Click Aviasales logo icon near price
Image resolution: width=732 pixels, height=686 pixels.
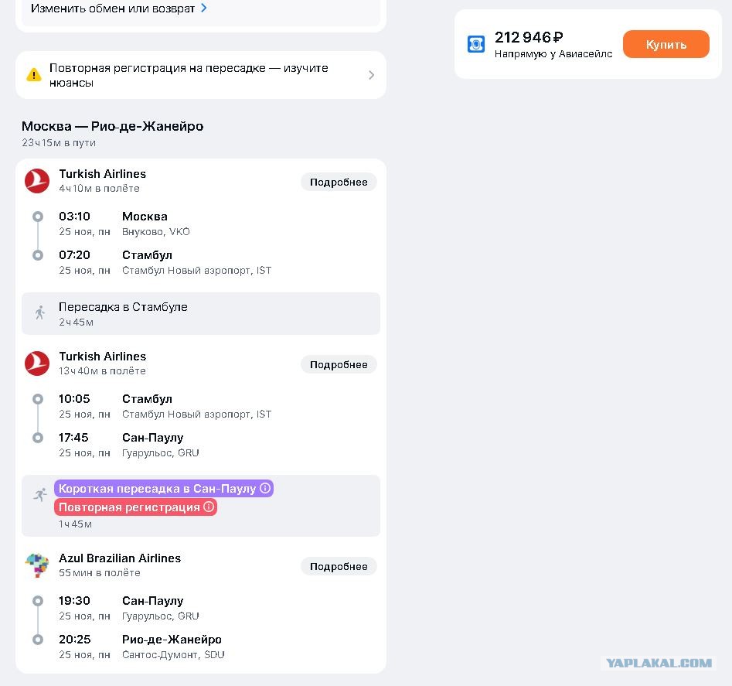[x=475, y=44]
